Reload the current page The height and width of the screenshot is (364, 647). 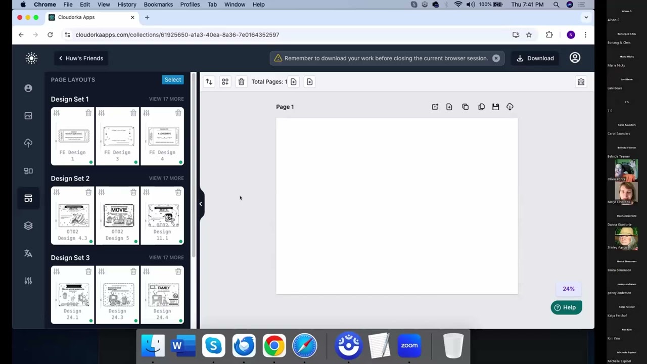point(50,35)
